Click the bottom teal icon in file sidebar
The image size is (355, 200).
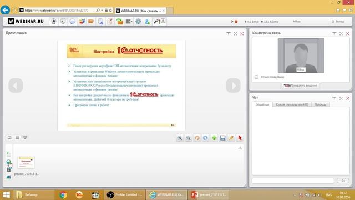pyautogui.click(x=9, y=177)
